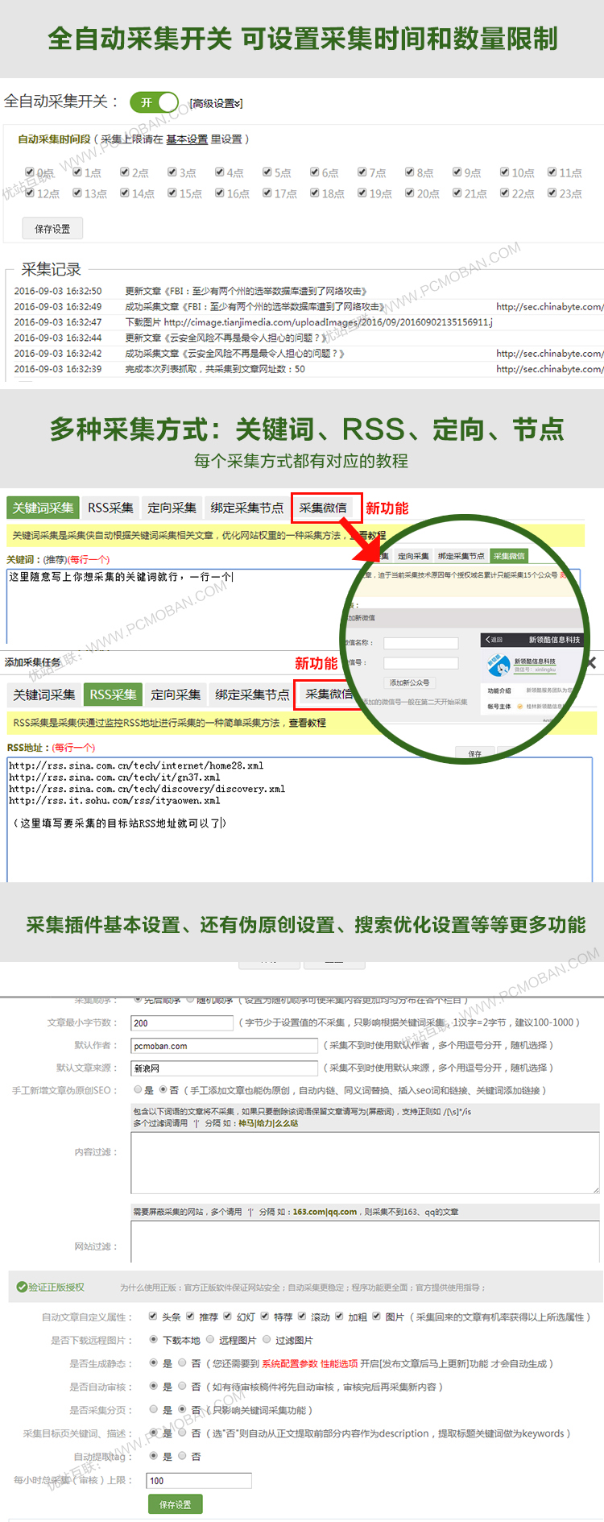Click inside the RSS地址 textarea
Viewport: 604px width, 1522px height.
pyautogui.click(x=300, y=819)
